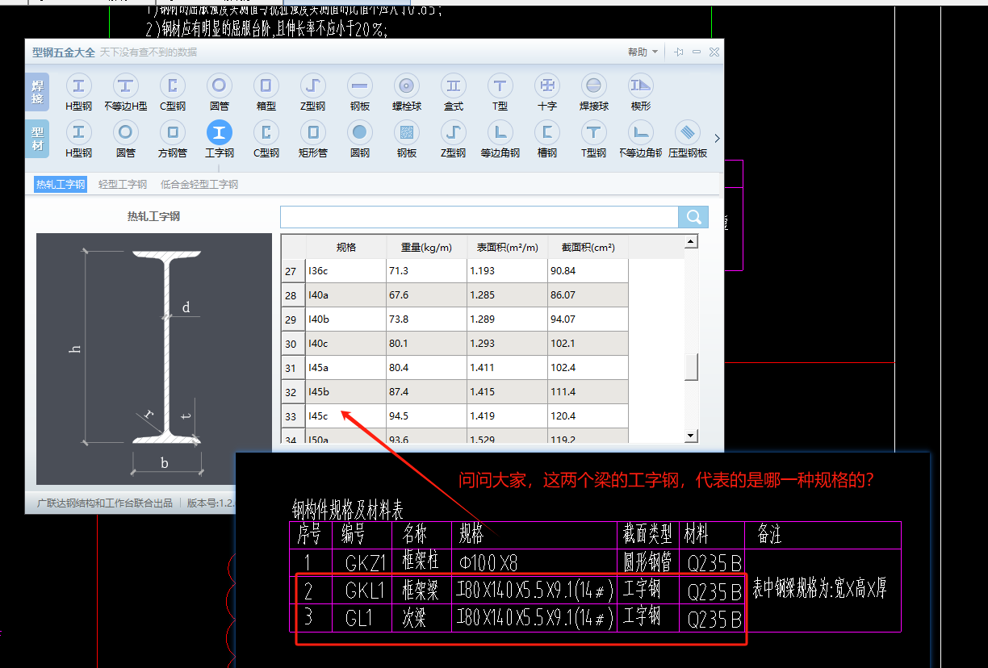Select row I36c in table
Screen dimensions: 988x668
pyautogui.click(x=454, y=271)
